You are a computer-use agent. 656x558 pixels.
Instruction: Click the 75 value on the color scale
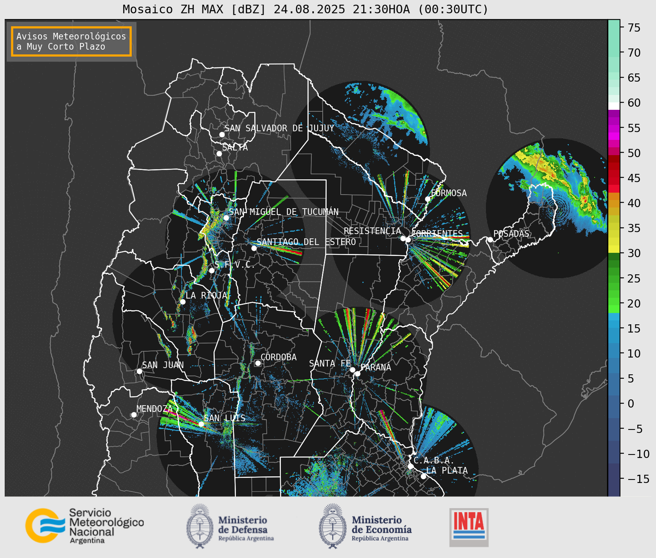(634, 28)
